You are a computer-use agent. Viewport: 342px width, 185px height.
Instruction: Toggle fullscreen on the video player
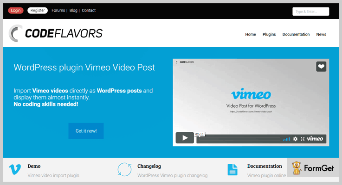point(303,139)
